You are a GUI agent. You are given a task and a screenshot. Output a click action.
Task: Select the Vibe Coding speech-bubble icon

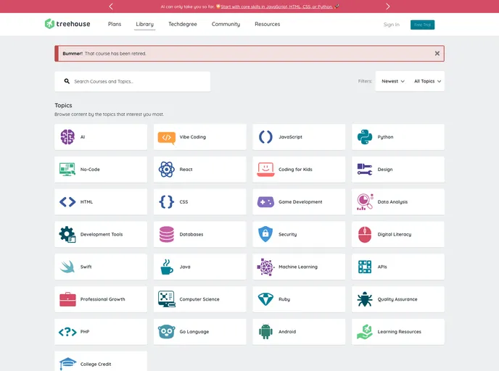166,138
